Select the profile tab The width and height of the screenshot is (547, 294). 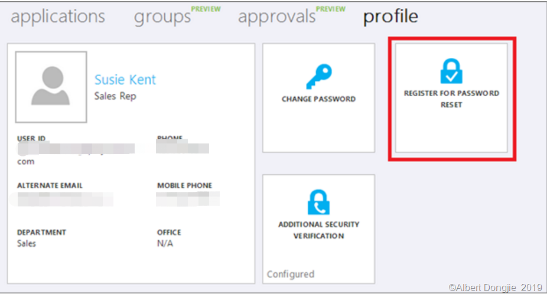pos(390,17)
